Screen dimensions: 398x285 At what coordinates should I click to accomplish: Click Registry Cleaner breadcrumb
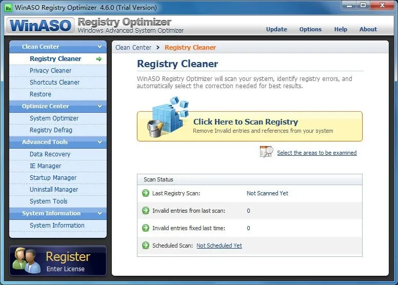[x=190, y=48]
